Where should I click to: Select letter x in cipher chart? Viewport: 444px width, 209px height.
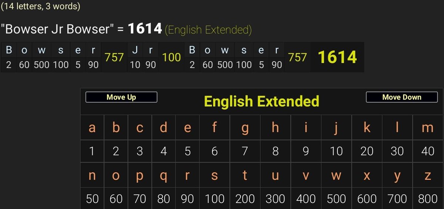point(367,175)
